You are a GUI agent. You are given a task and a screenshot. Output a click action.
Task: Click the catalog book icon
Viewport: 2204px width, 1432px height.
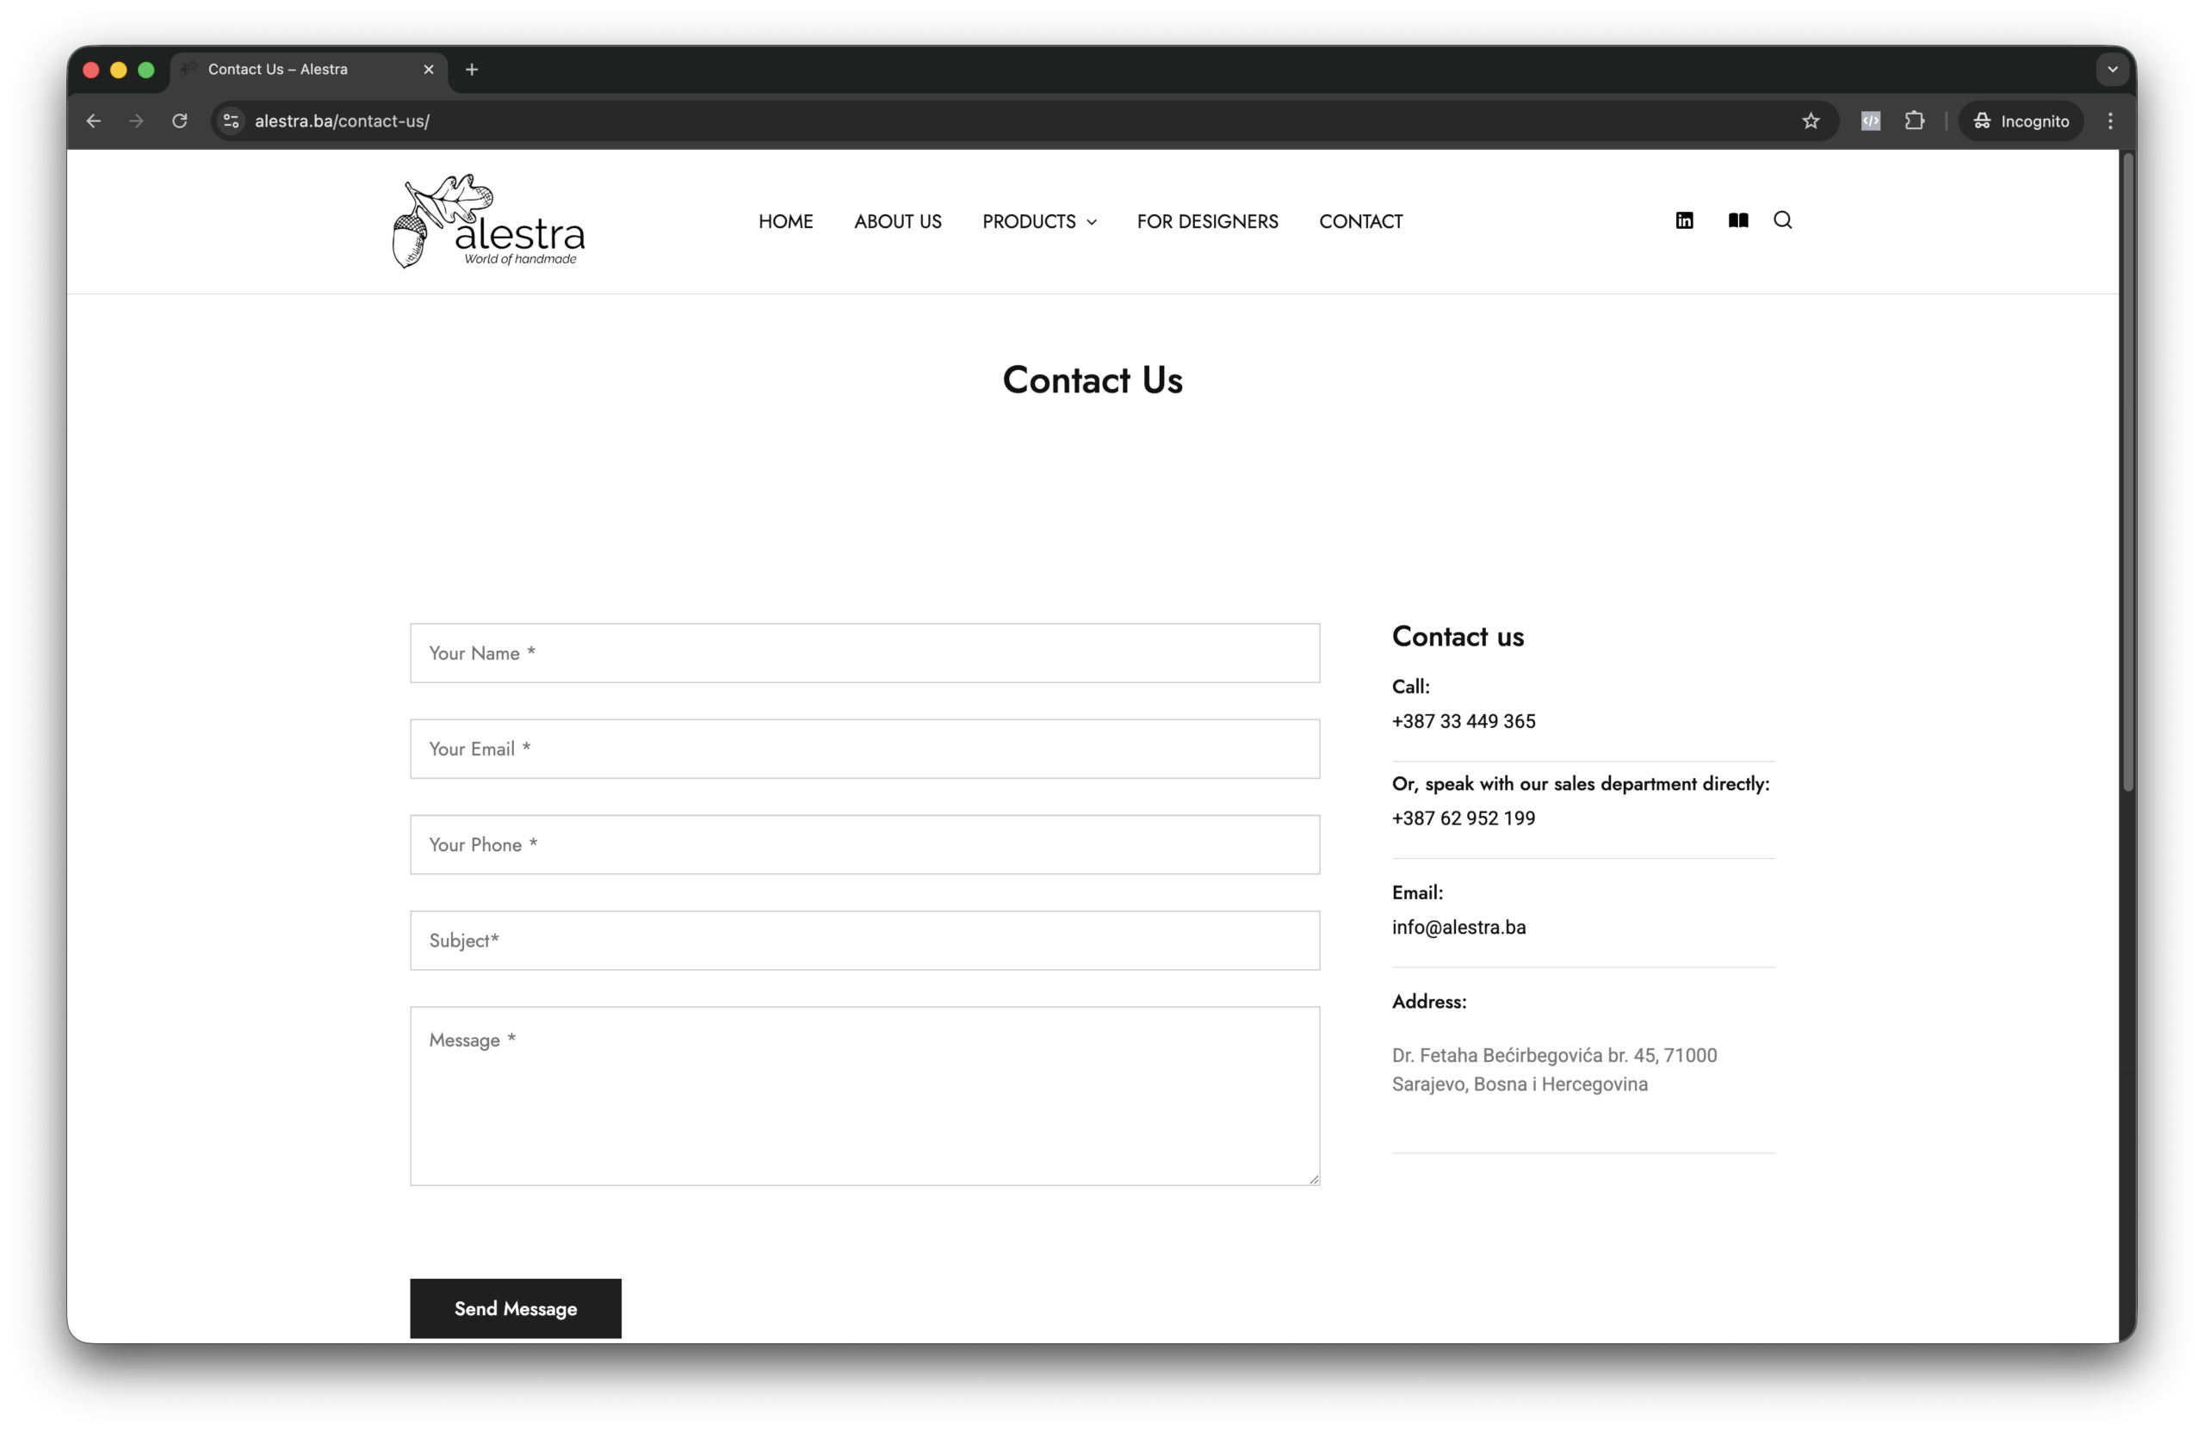point(1738,220)
